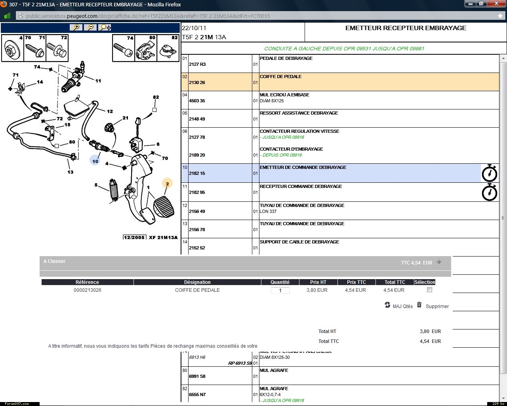Click the zoom-and-pan magnifier icon

[x=105, y=27]
